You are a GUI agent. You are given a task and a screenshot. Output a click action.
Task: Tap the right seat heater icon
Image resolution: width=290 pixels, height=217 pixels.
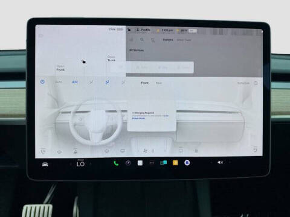point(255,149)
